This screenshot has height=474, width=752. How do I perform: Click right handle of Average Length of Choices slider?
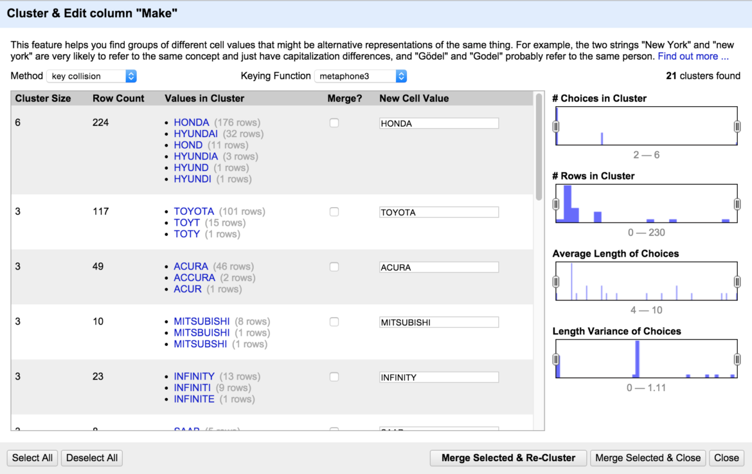[737, 282]
